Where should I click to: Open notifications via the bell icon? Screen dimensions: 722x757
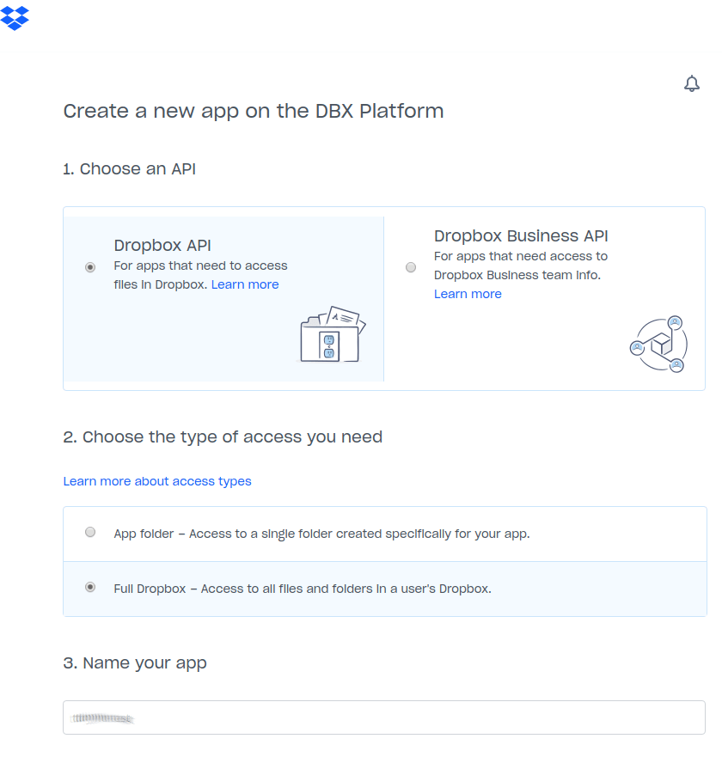pos(692,83)
